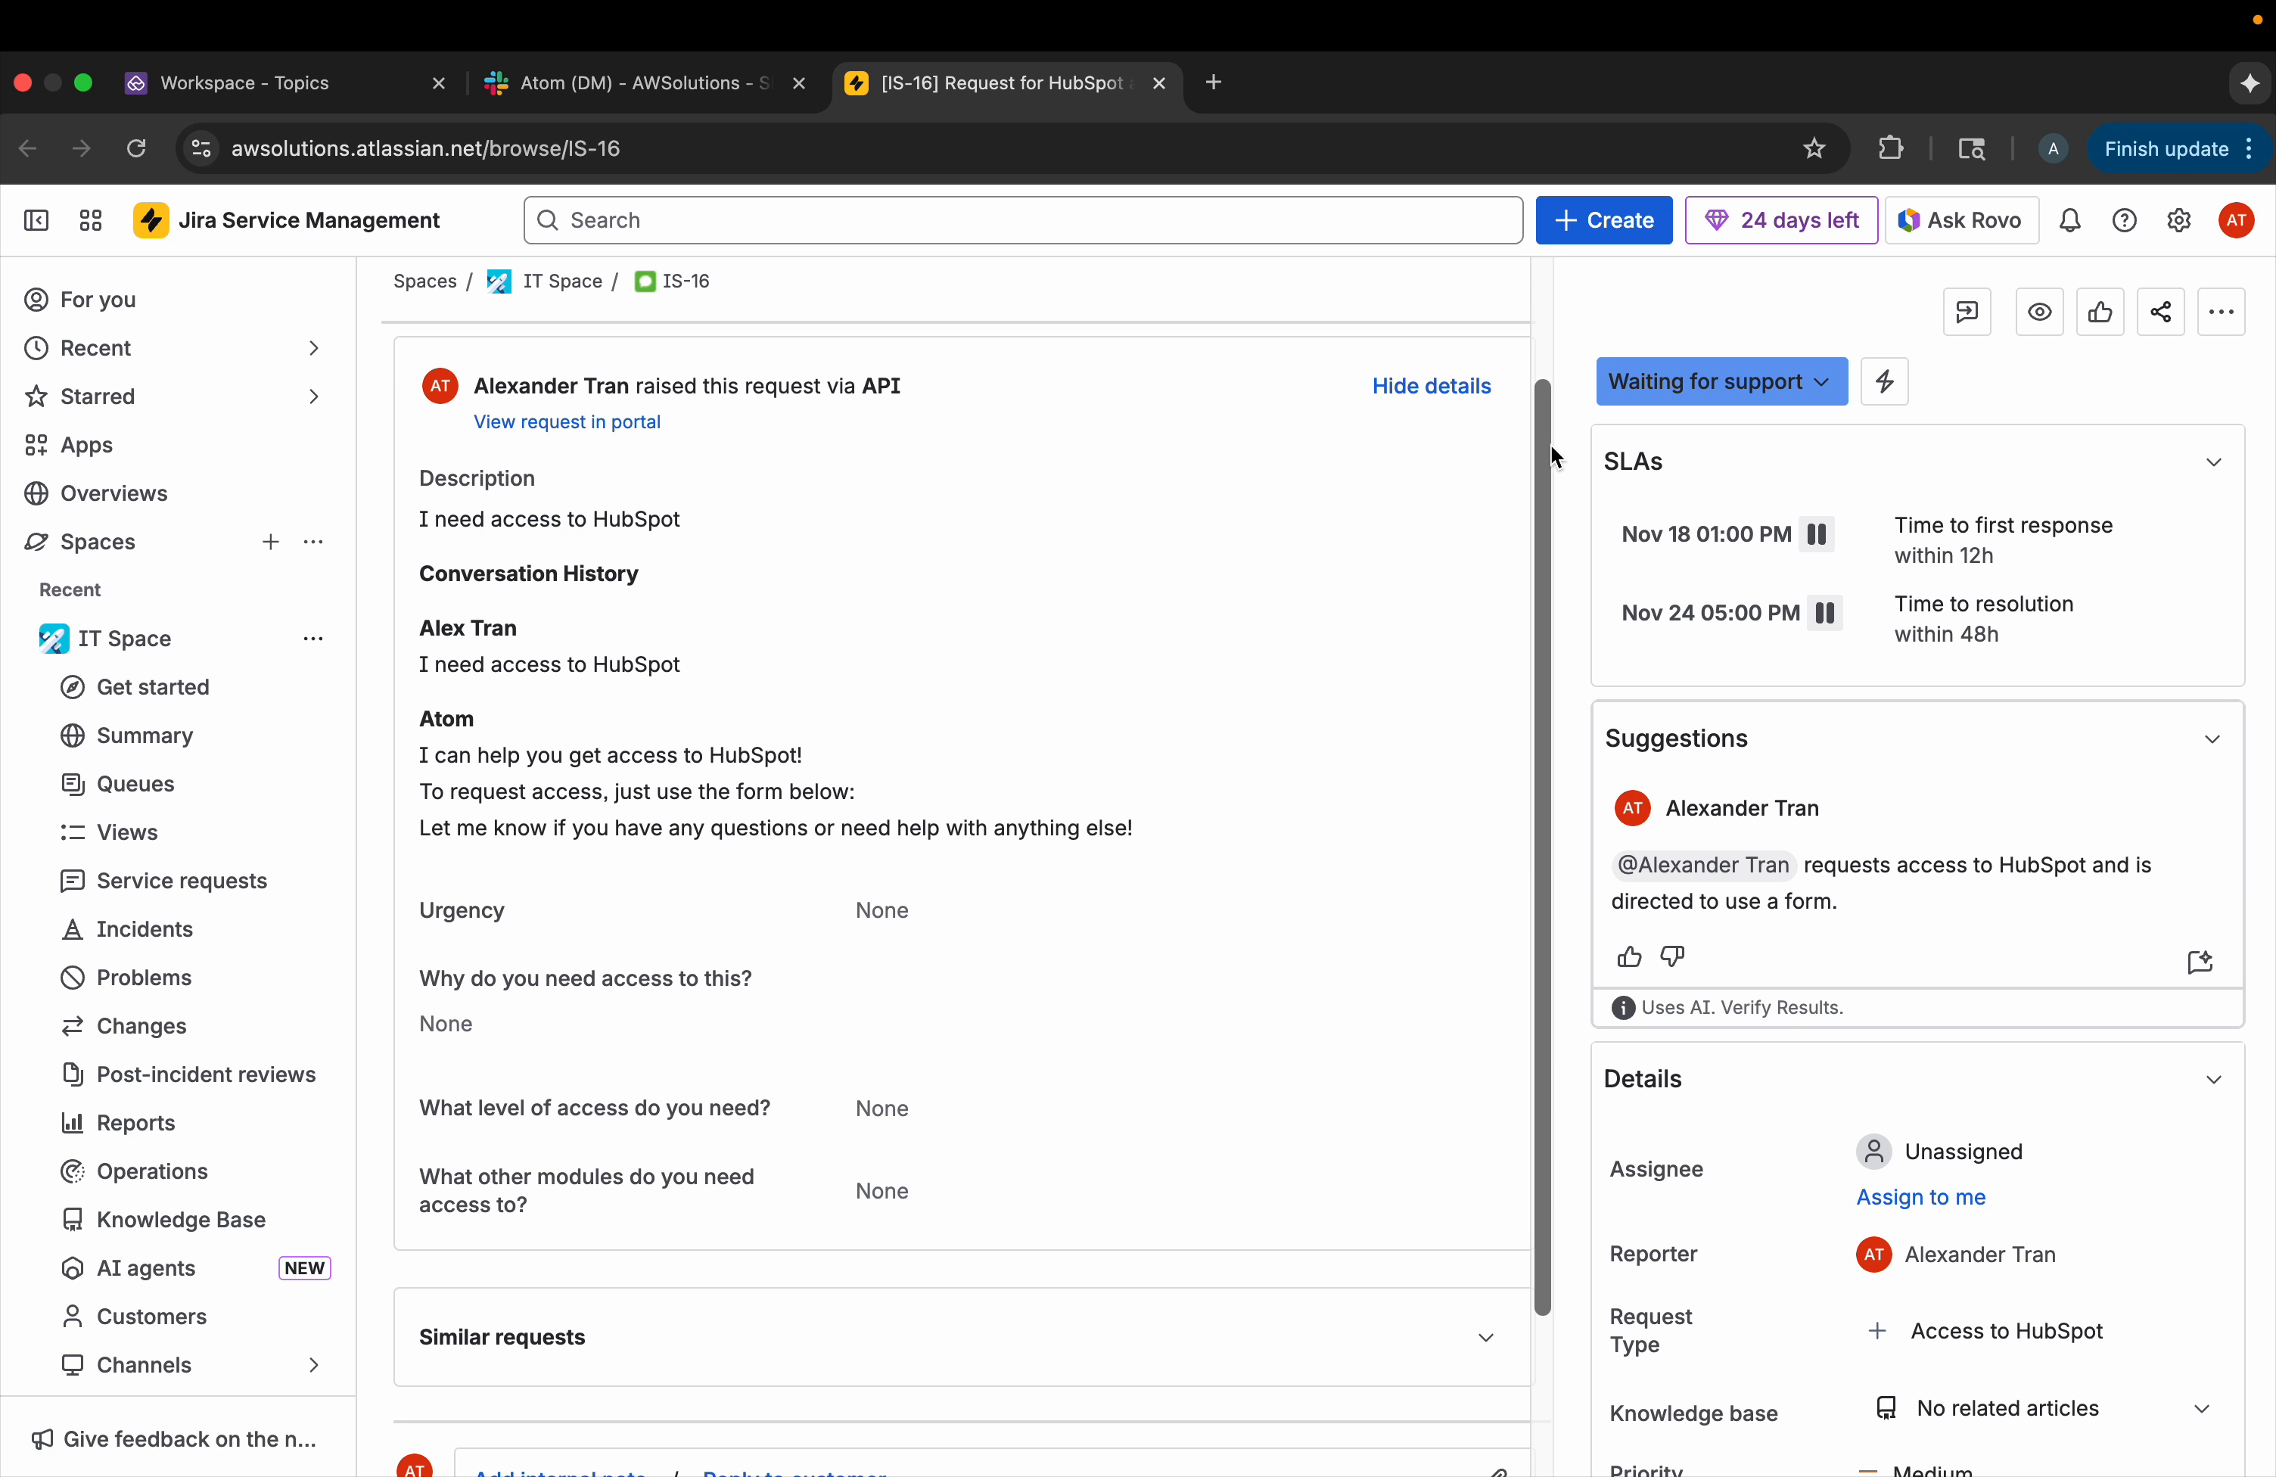Open the Knowledge Base sidebar item
This screenshot has height=1477, width=2276.
tap(180, 1220)
